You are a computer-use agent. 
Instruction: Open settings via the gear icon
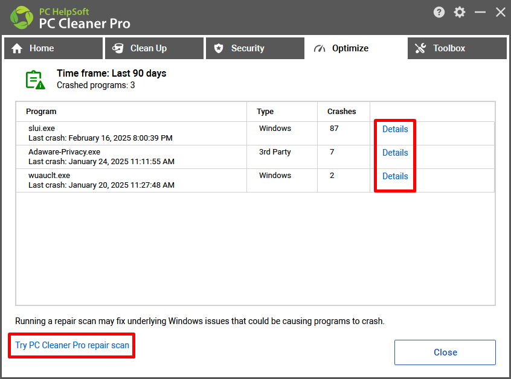click(x=460, y=13)
